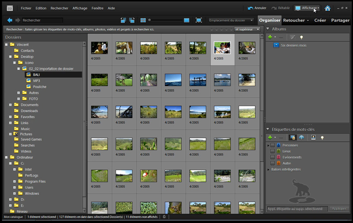This screenshot has width=353, height=223.
Task: Open the Aide menu
Action: (111, 8)
